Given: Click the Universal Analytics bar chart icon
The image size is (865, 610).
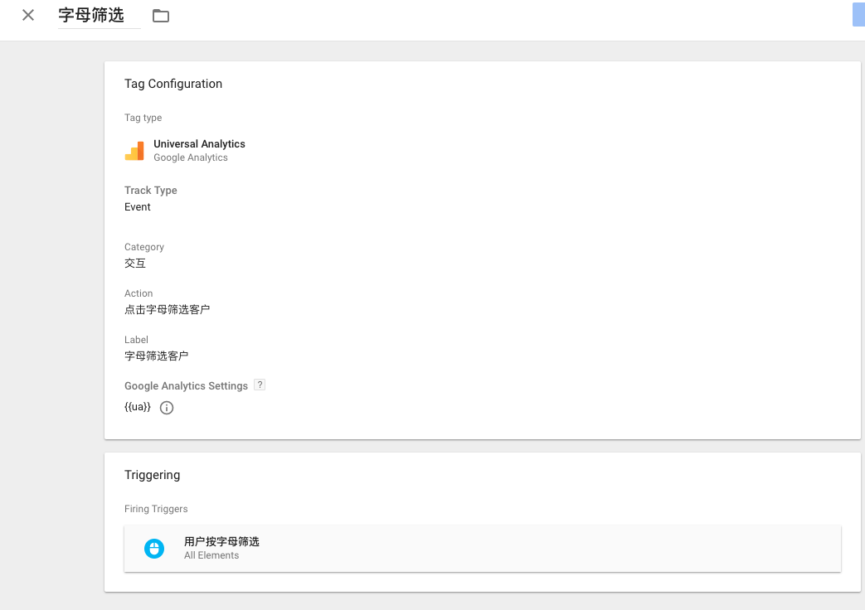Looking at the screenshot, I should [134, 151].
